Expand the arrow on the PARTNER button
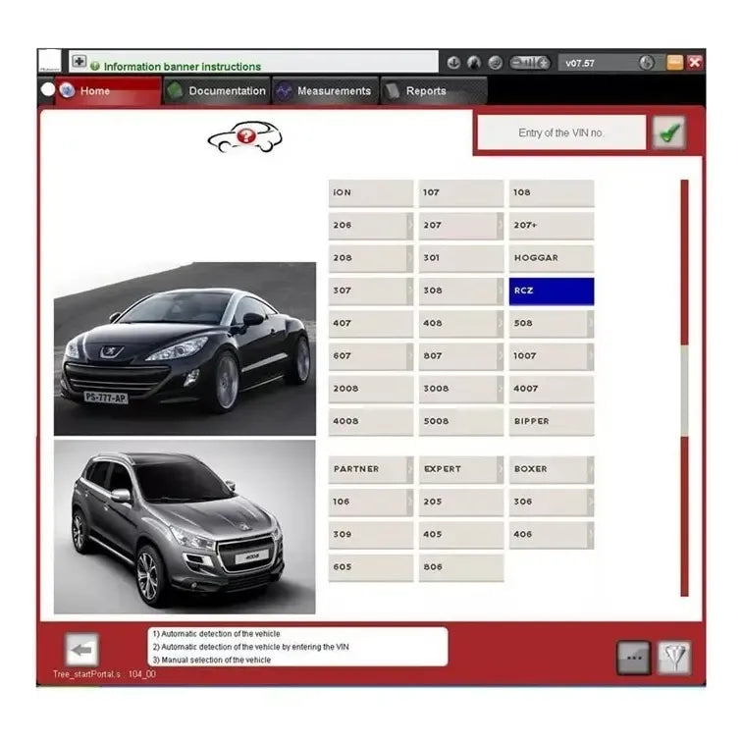Screen dimensions: 742x742 point(410,469)
